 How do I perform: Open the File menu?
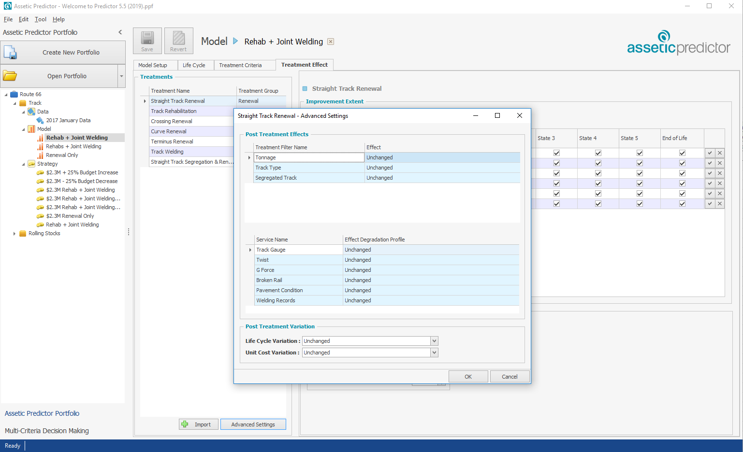(8, 19)
